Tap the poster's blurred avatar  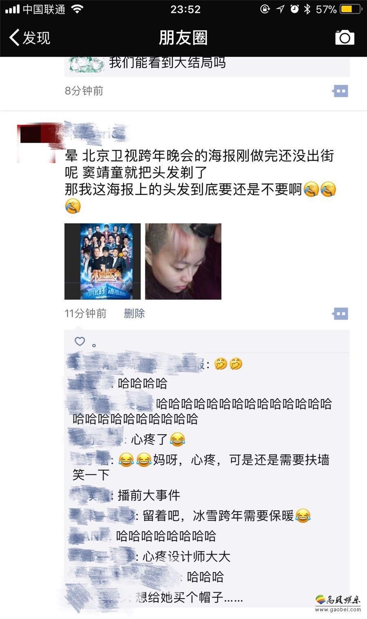pos(36,143)
